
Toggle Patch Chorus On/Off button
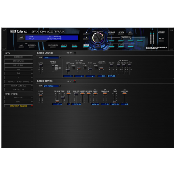74,53
